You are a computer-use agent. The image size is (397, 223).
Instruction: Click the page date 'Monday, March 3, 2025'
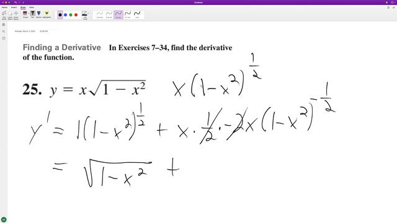click(25, 31)
